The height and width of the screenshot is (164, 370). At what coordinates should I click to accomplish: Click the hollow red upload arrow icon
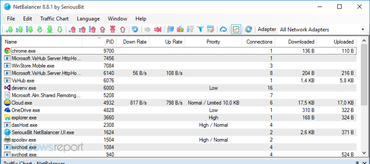point(123,30)
